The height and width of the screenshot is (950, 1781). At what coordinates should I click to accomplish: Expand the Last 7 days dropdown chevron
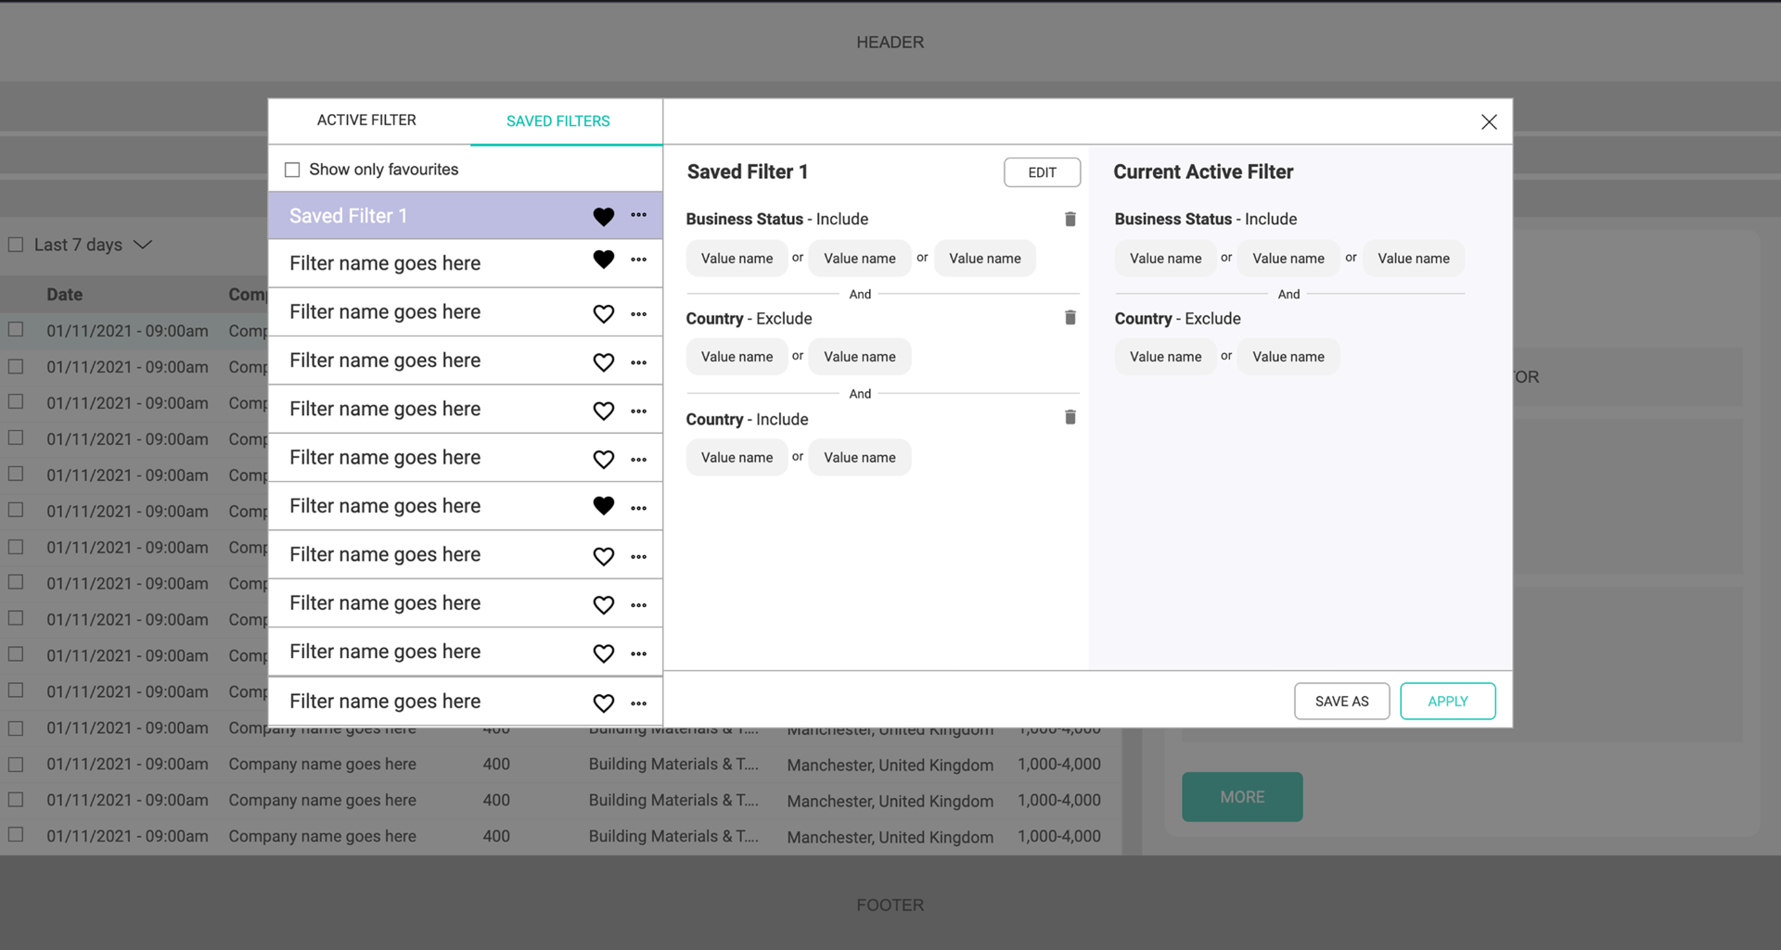[x=142, y=245]
